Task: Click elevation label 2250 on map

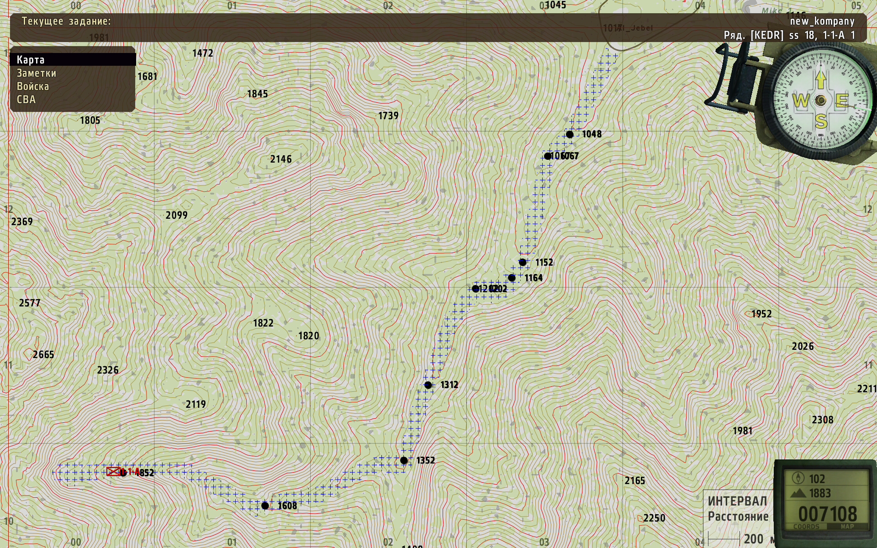Action: tap(654, 518)
